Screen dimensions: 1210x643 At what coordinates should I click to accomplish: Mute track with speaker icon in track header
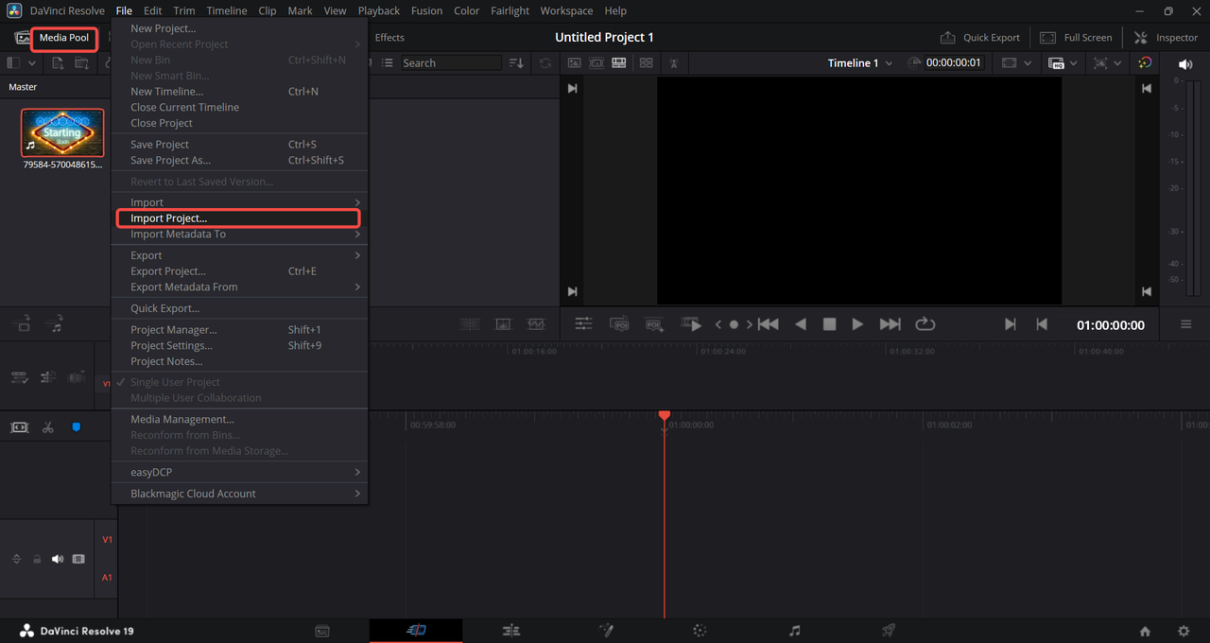click(x=57, y=559)
